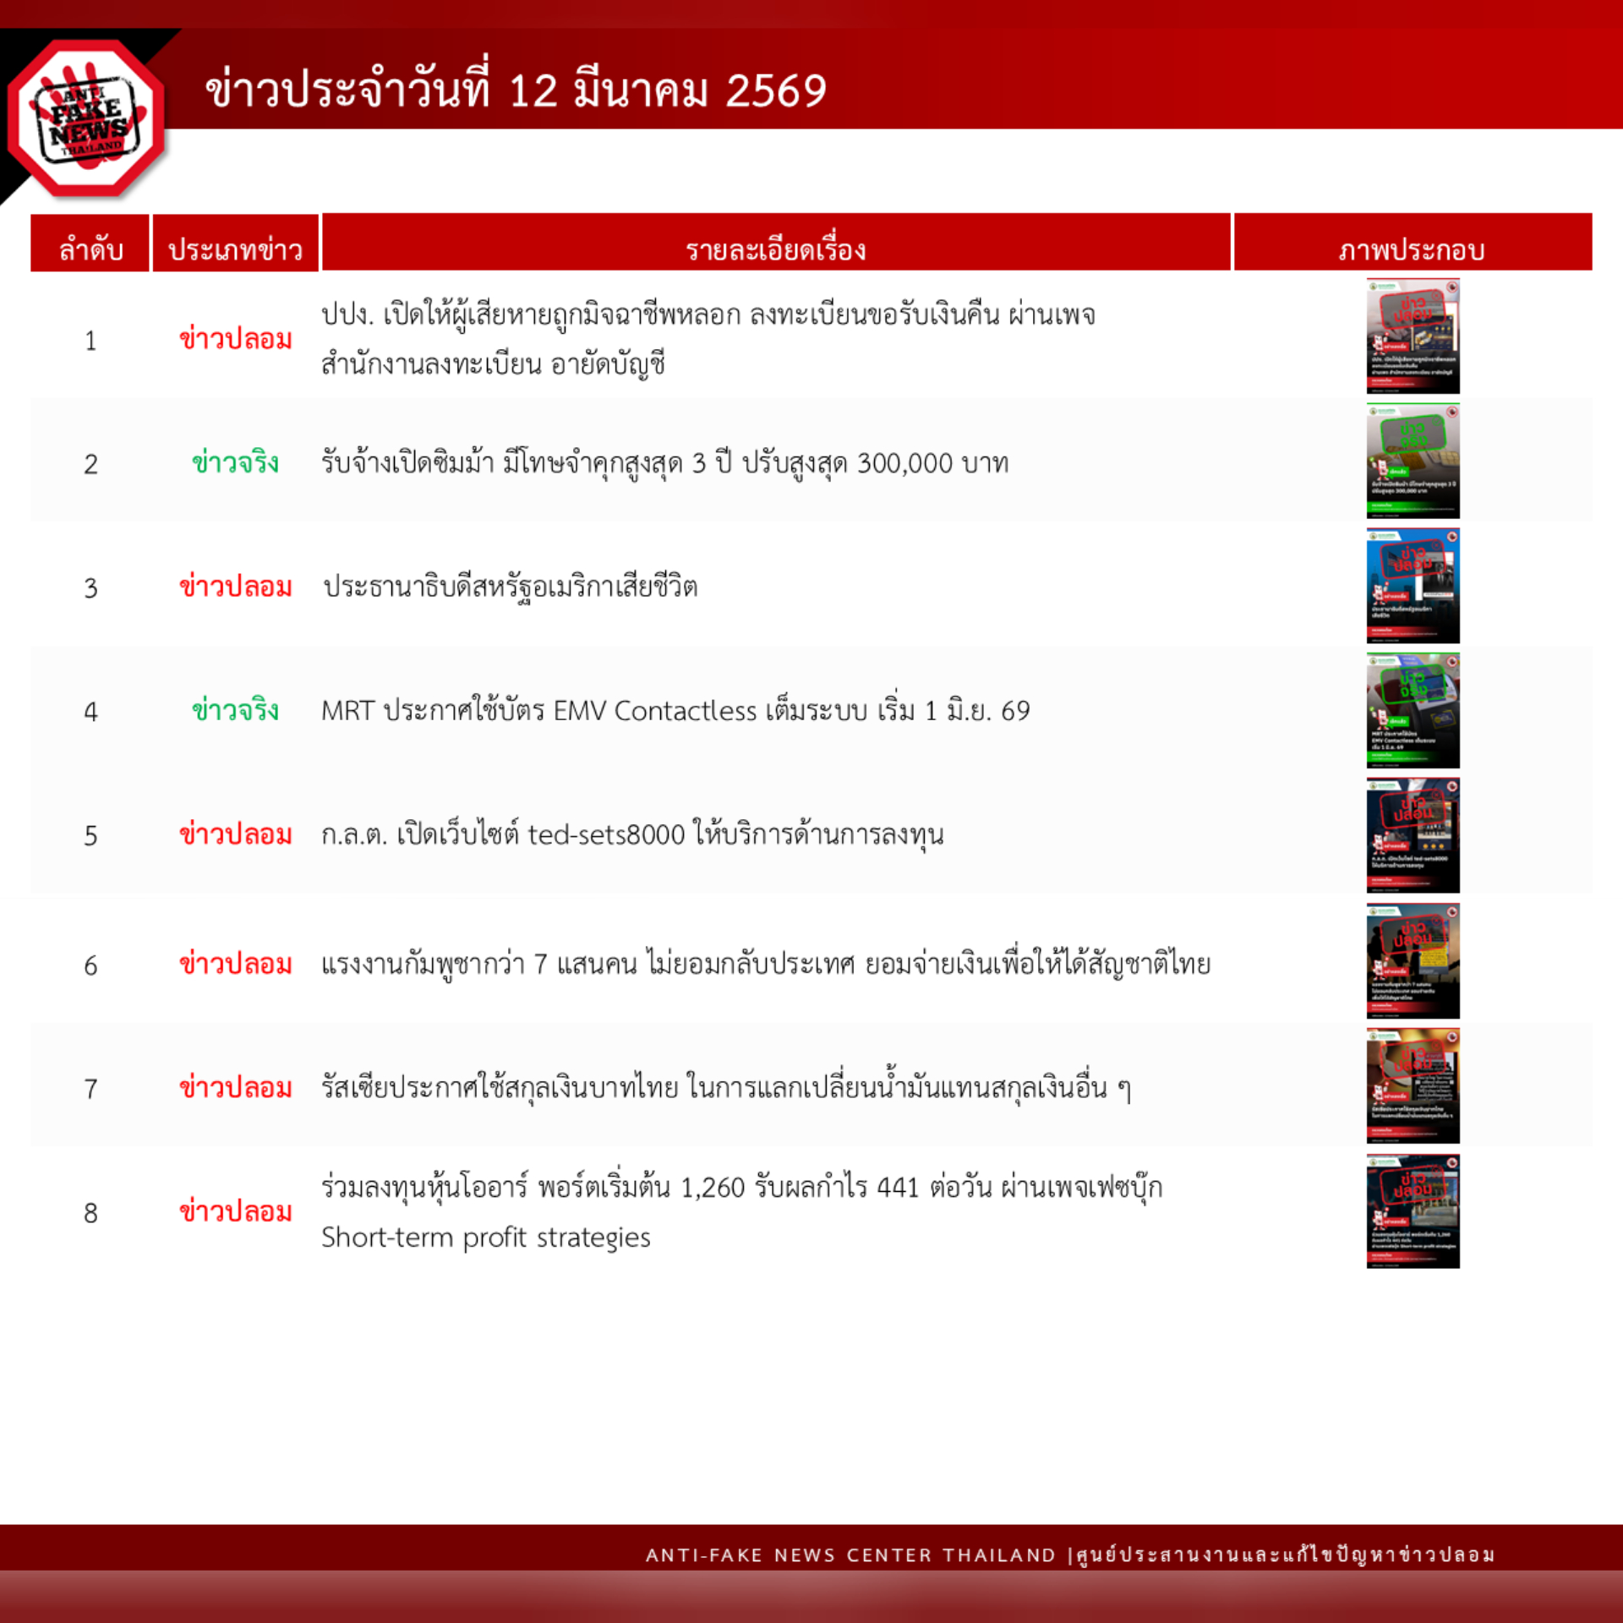Click the Anti Fake News Thailand logo

point(86,118)
